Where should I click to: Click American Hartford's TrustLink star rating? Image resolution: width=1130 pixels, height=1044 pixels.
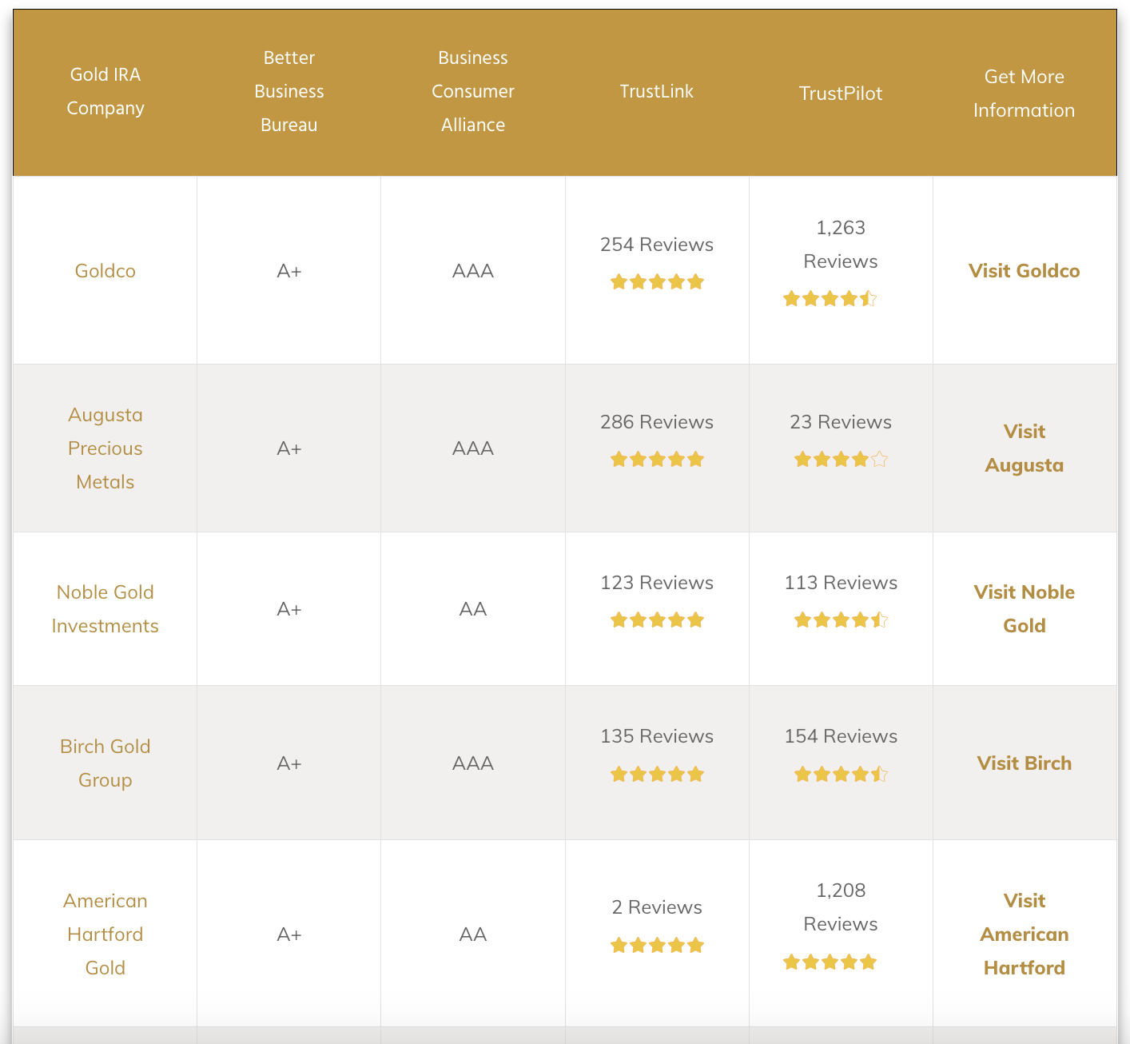point(657,946)
